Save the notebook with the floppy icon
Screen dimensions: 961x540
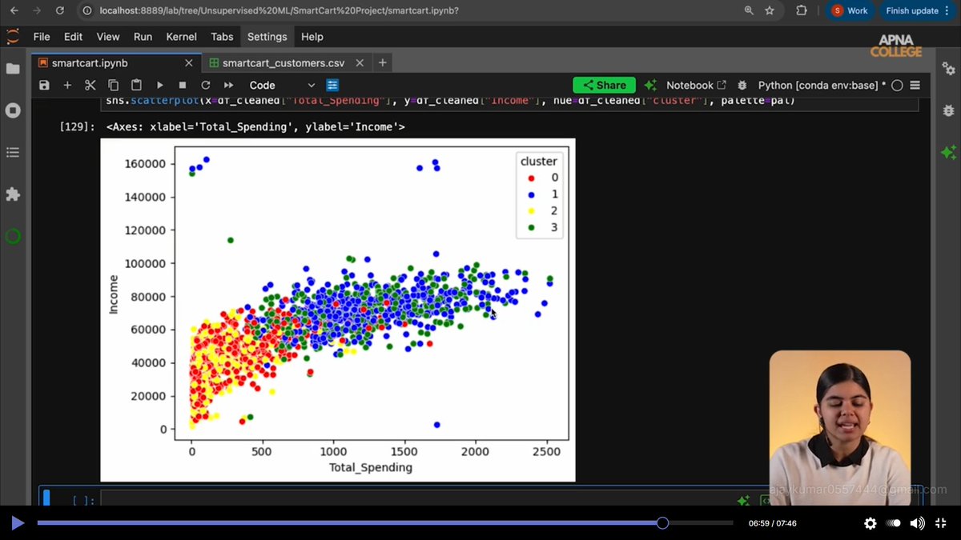click(x=44, y=85)
